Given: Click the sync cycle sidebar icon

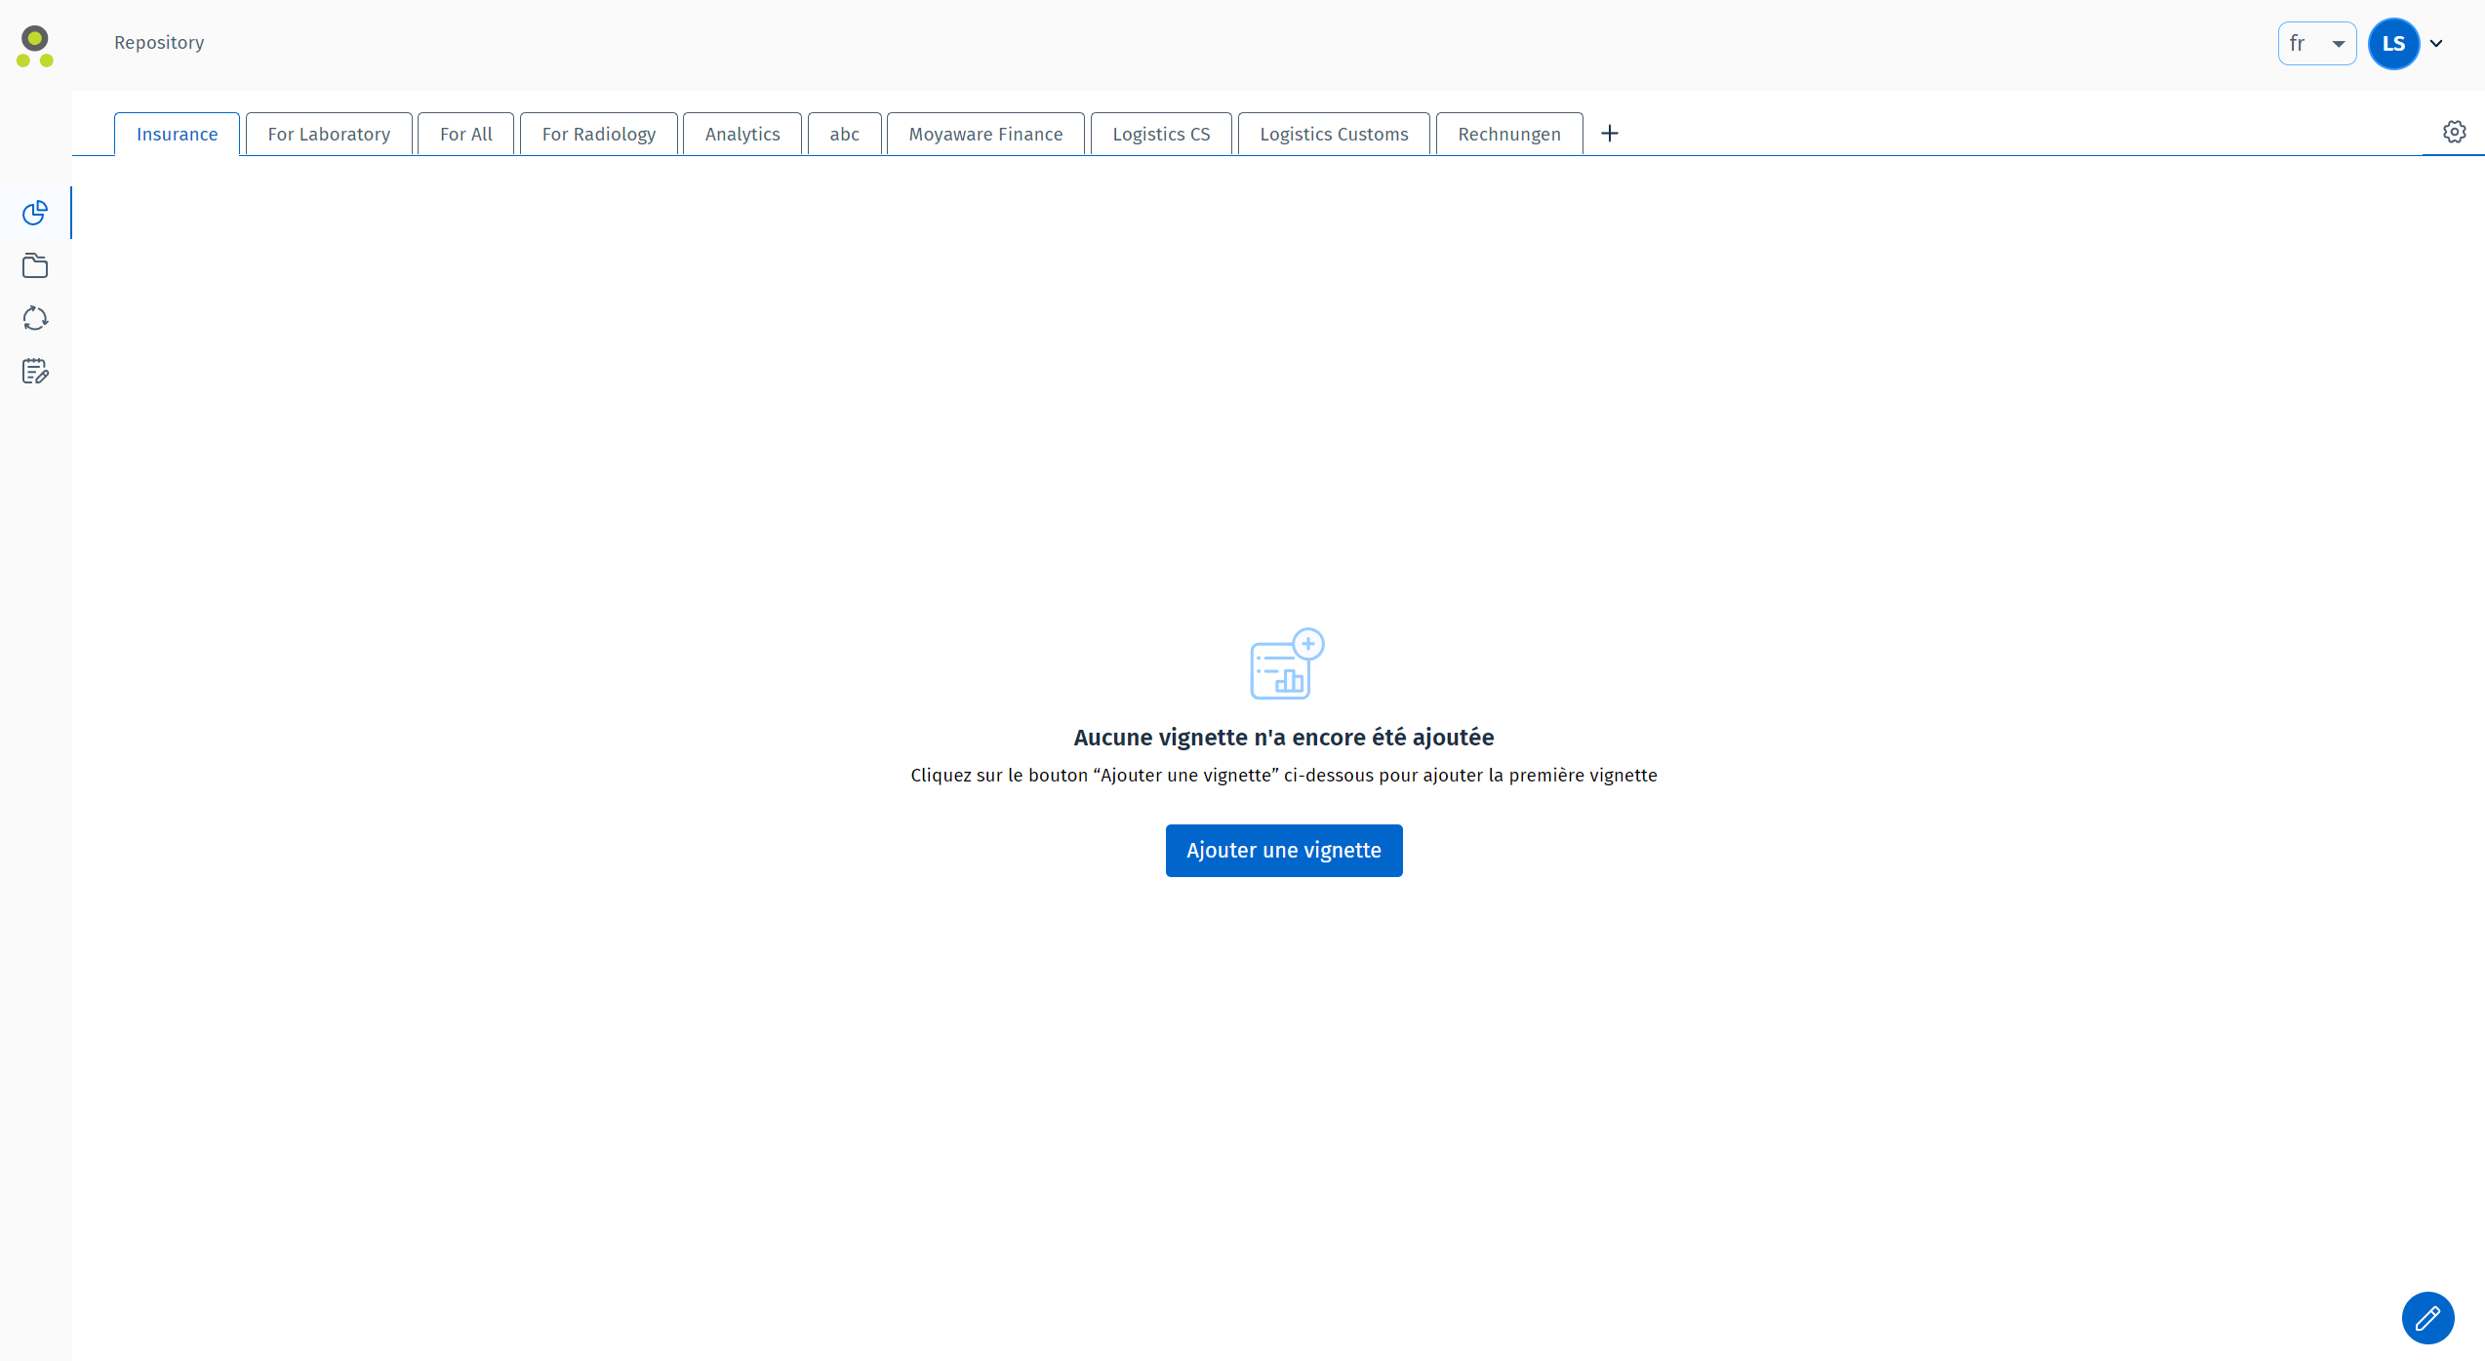Looking at the screenshot, I should click(x=35, y=318).
